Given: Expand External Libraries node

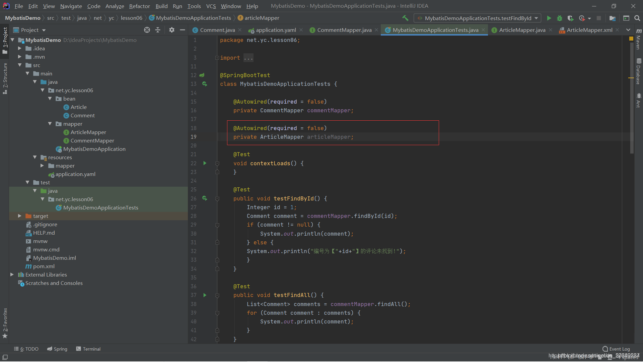Looking at the screenshot, I should point(12,275).
